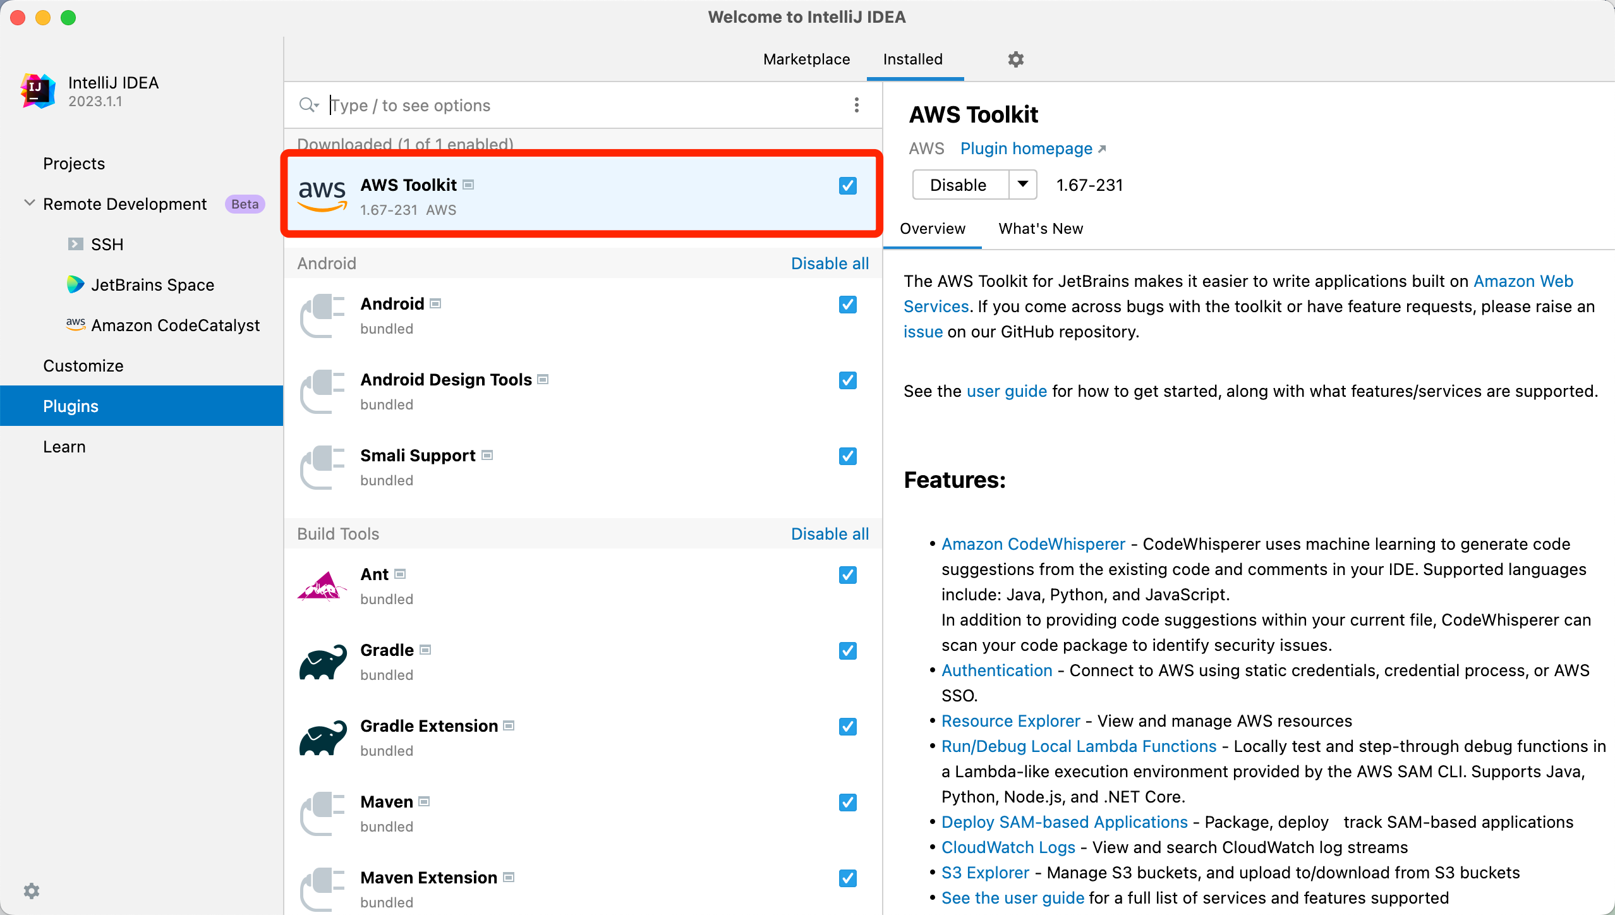Switch to the Marketplace tab
This screenshot has width=1615, height=915.
(x=806, y=59)
